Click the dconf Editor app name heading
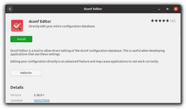 click(x=40, y=21)
